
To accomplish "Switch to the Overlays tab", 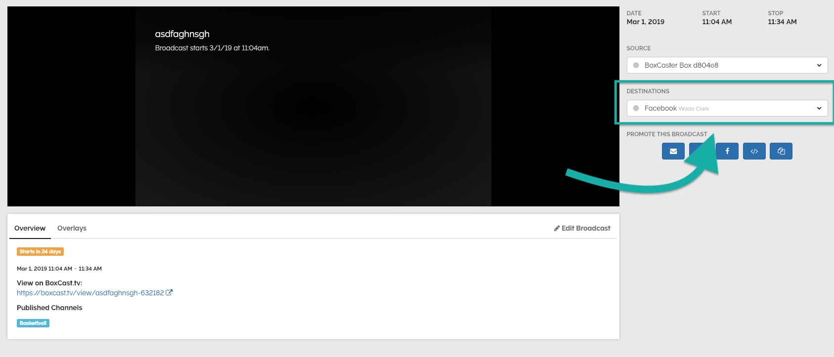I will (72, 228).
